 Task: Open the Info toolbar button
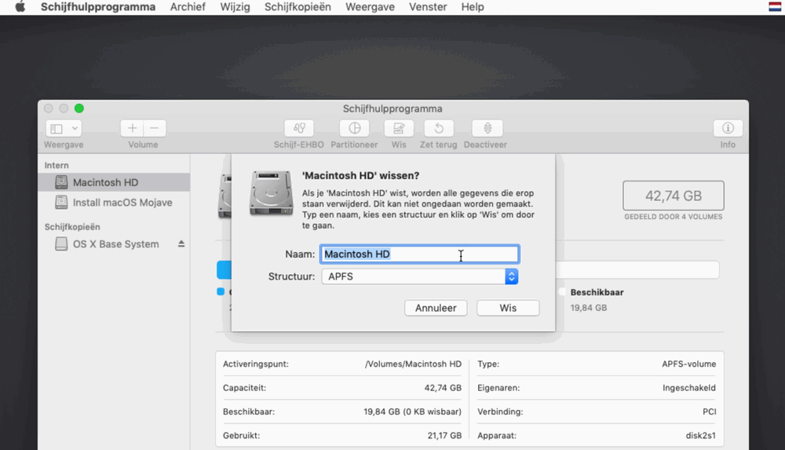(x=728, y=128)
